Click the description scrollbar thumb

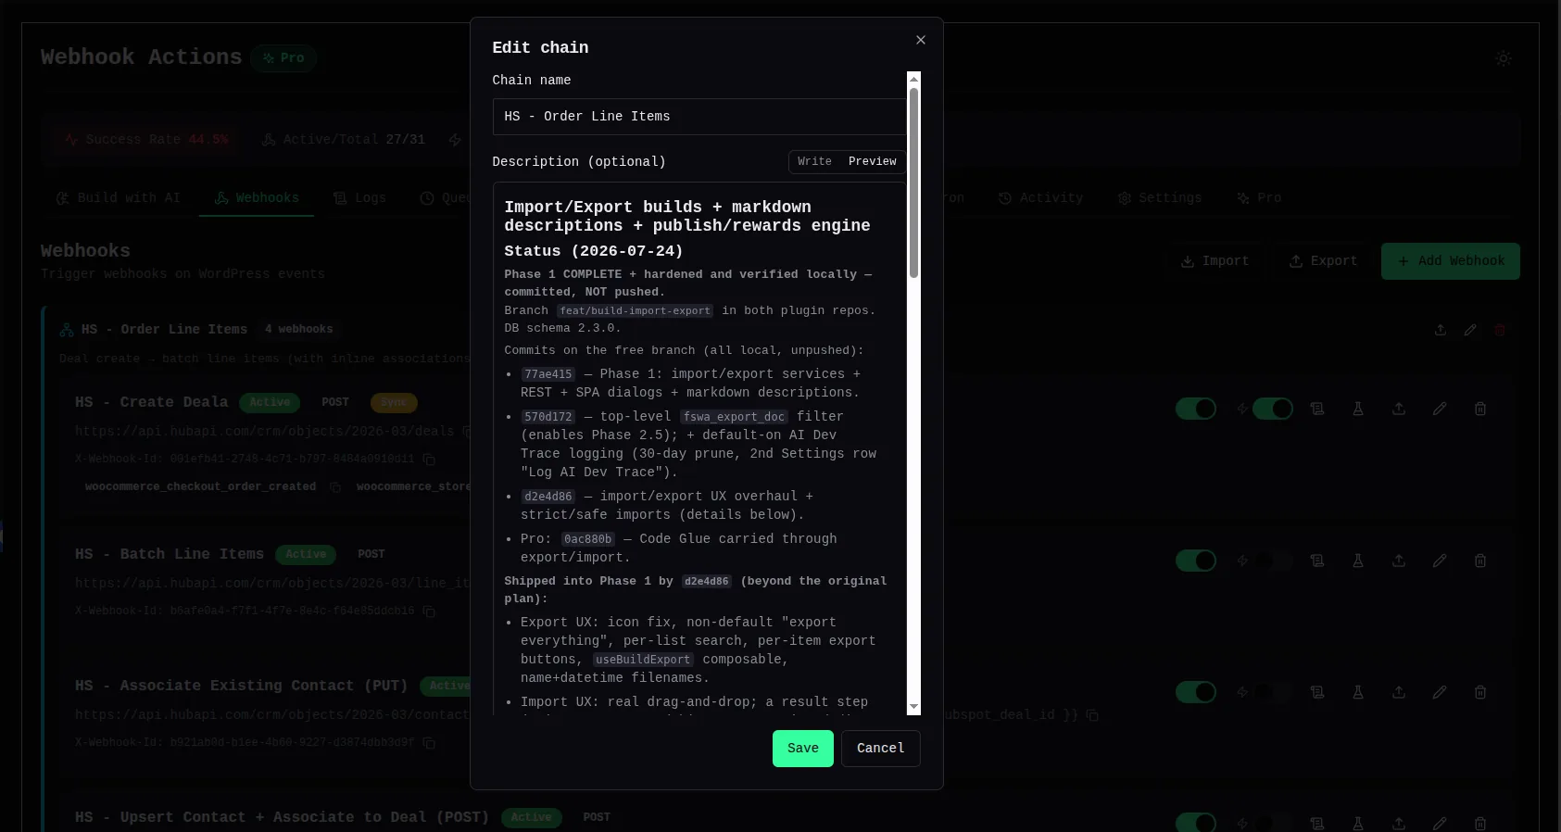click(x=913, y=183)
